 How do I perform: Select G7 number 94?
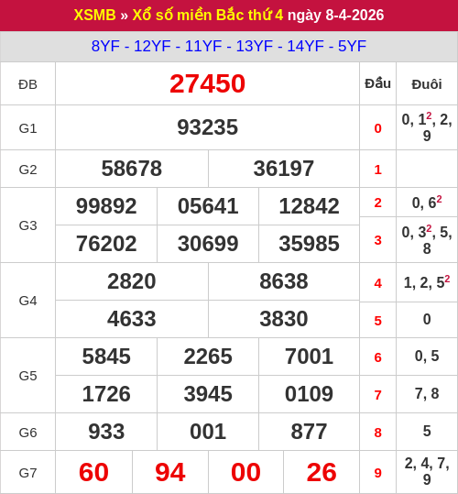[170, 472]
